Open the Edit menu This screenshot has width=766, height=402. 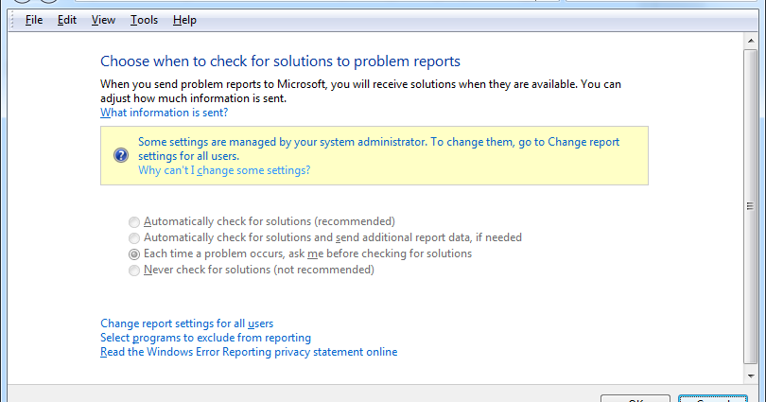66,20
